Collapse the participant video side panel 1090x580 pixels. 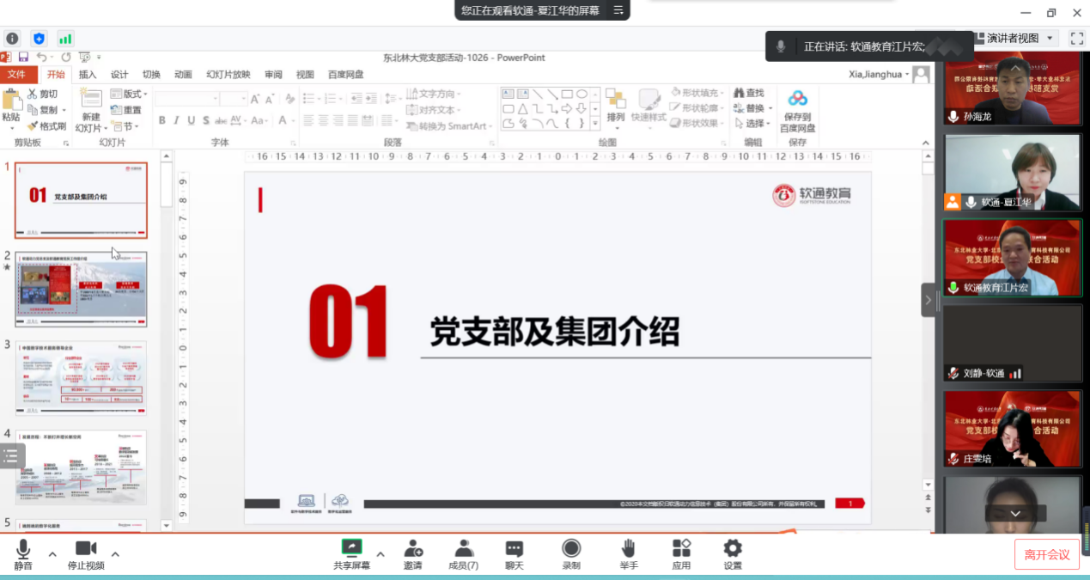tap(929, 301)
